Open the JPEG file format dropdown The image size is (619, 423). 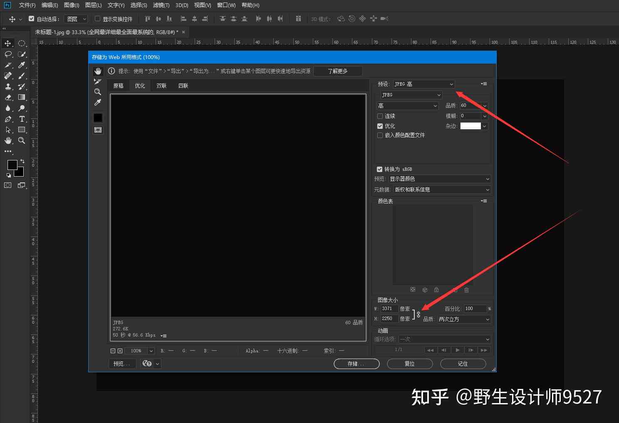click(411, 95)
